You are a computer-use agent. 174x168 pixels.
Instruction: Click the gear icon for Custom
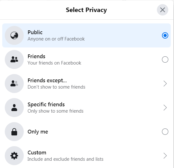coord(14,156)
